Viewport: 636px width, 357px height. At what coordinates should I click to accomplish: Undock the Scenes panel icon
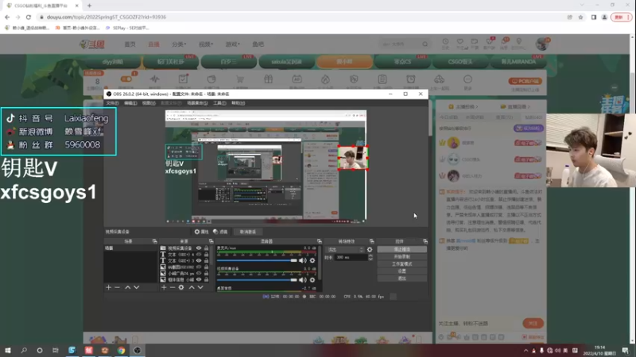tap(154, 241)
